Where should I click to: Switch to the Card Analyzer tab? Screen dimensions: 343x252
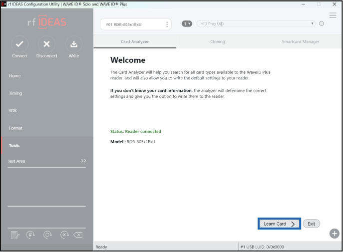[x=135, y=41]
